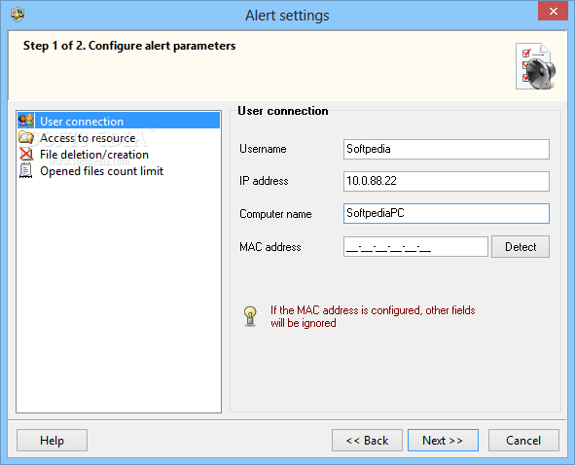
Task: Click the Opened files count limit document icon
Action: point(25,171)
